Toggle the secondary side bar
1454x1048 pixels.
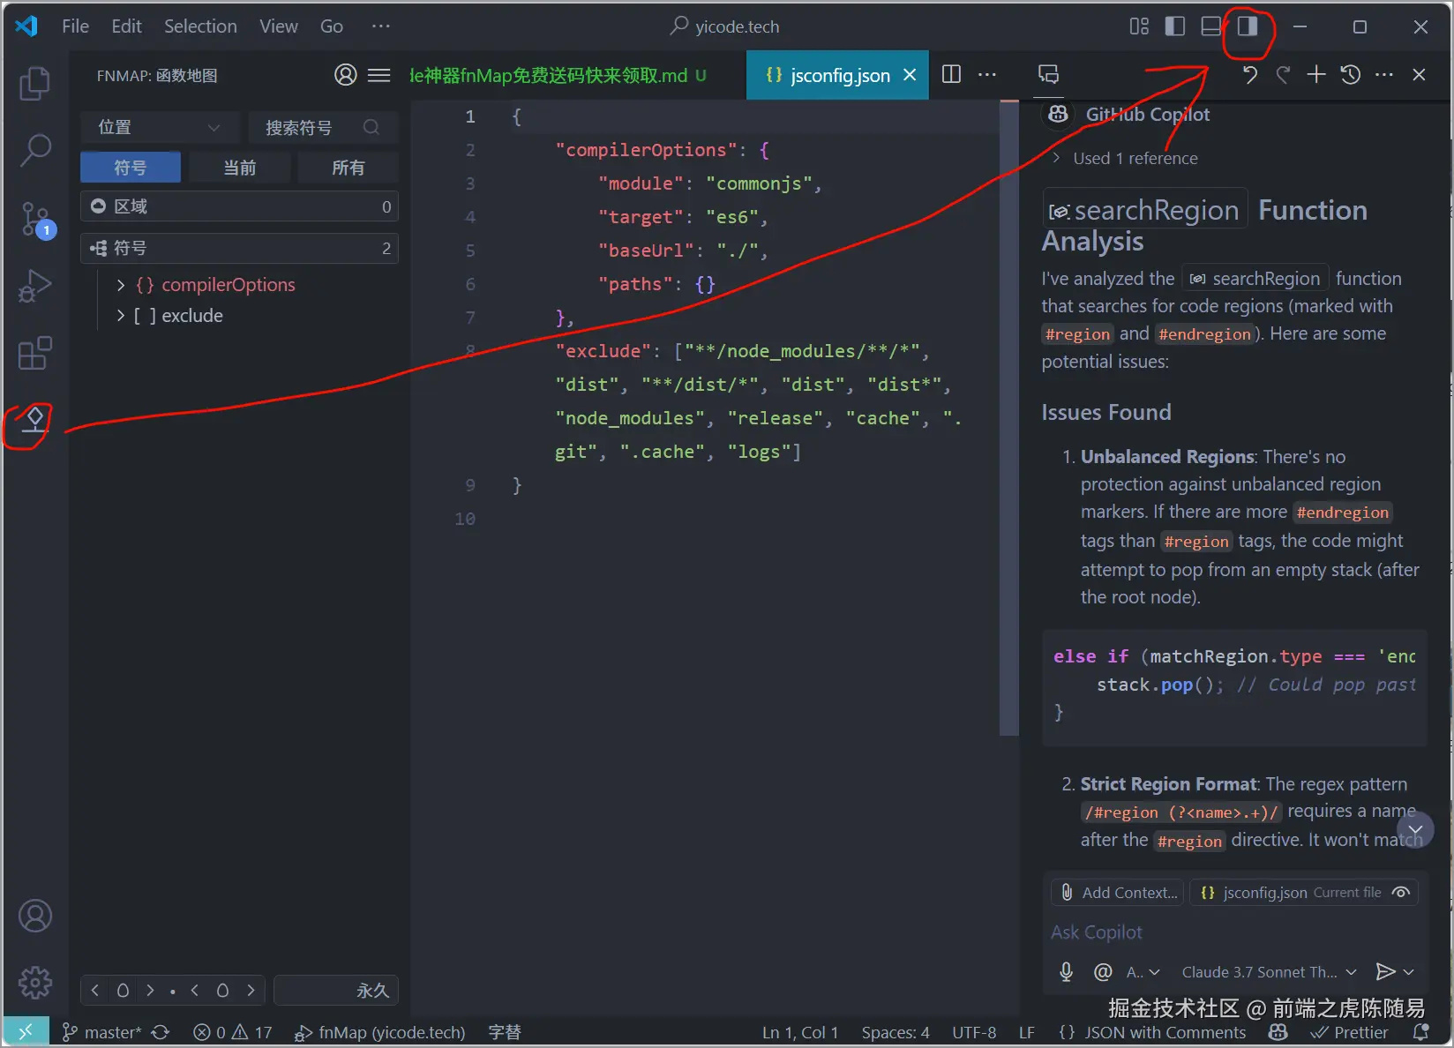(1248, 26)
